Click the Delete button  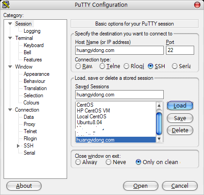[180, 130]
